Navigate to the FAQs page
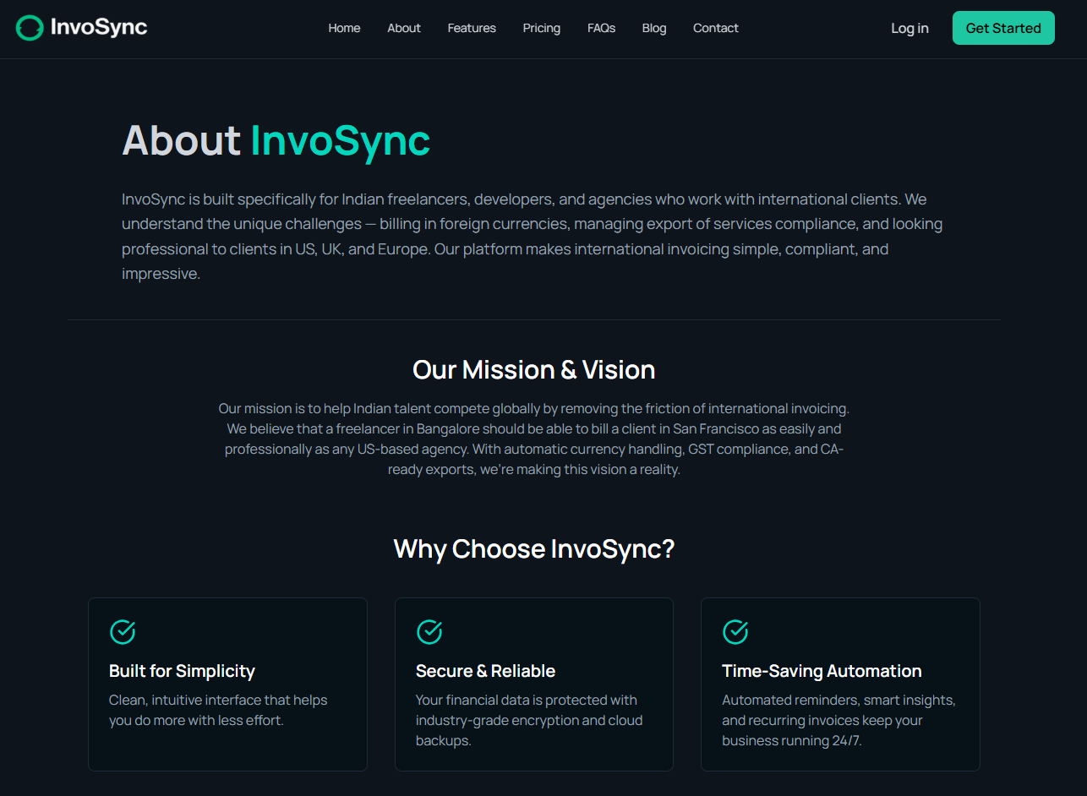This screenshot has width=1087, height=796. [601, 28]
